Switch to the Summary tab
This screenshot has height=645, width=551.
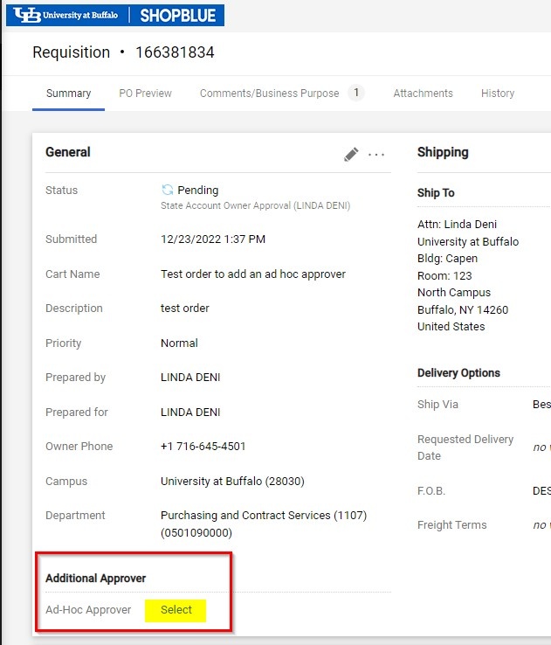tap(68, 94)
